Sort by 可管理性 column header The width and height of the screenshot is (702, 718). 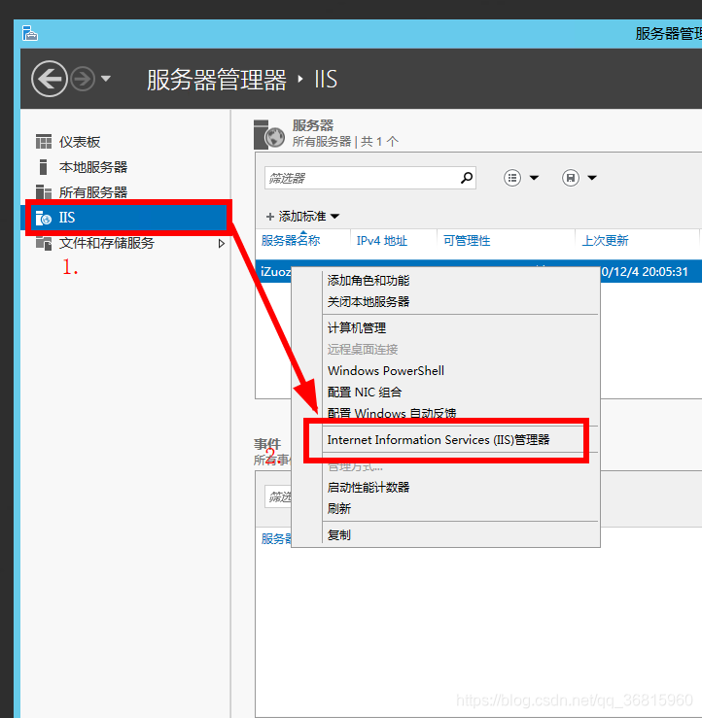[467, 240]
